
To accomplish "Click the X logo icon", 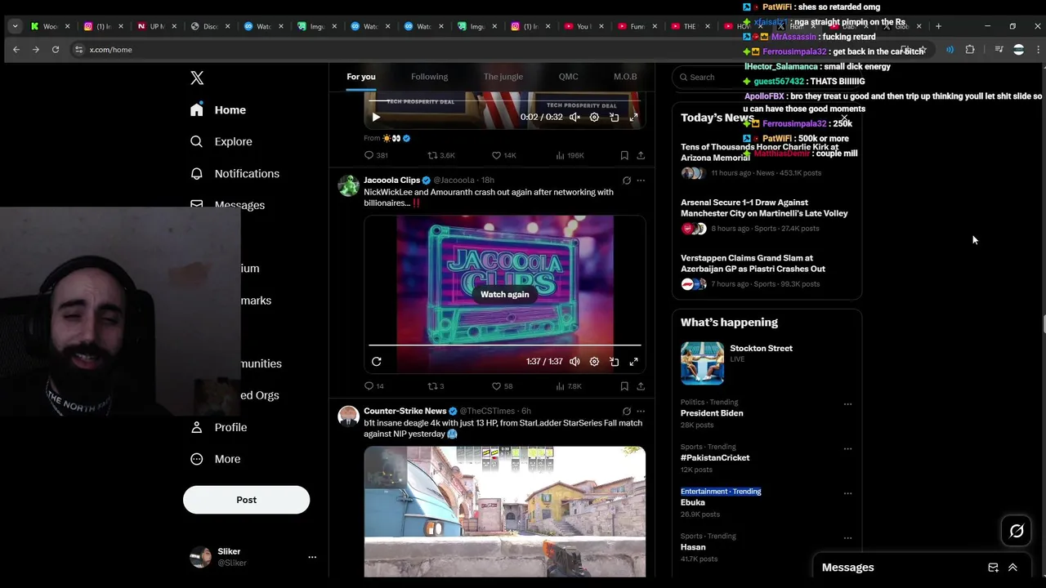I will (x=197, y=78).
